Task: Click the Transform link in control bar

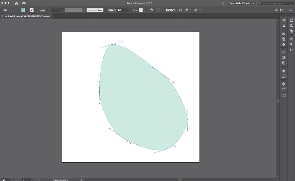Action: [170, 10]
